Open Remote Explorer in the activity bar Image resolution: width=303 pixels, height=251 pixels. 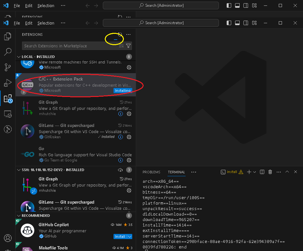coord(7,114)
